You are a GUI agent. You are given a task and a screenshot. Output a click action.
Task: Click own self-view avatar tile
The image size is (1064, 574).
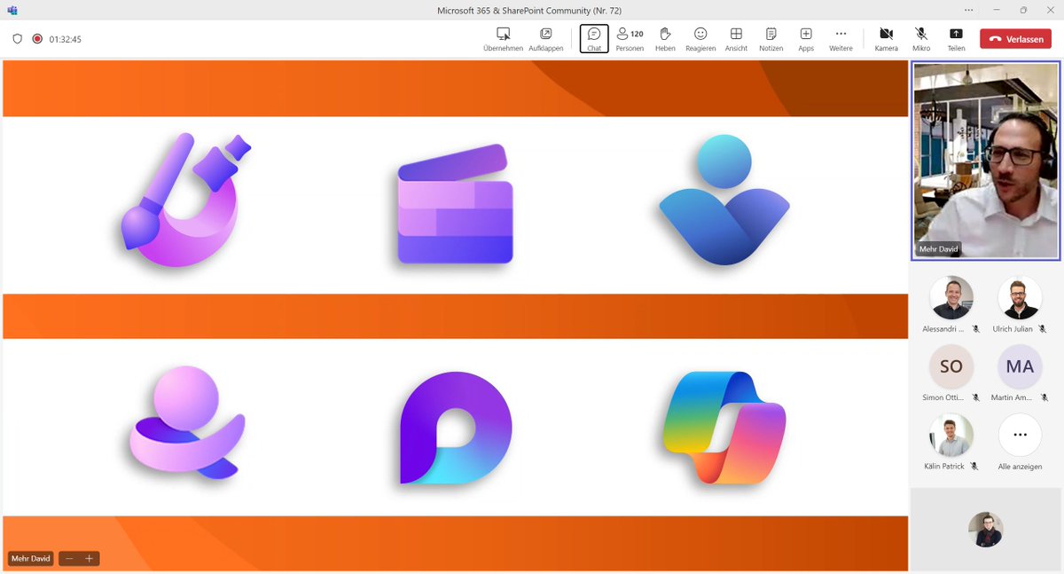985,530
